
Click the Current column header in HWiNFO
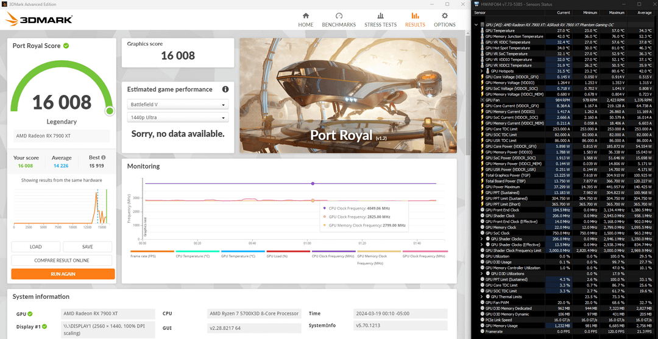(563, 13)
